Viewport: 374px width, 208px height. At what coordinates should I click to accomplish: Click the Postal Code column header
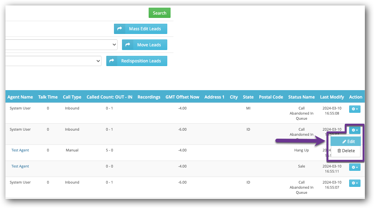pos(271,97)
